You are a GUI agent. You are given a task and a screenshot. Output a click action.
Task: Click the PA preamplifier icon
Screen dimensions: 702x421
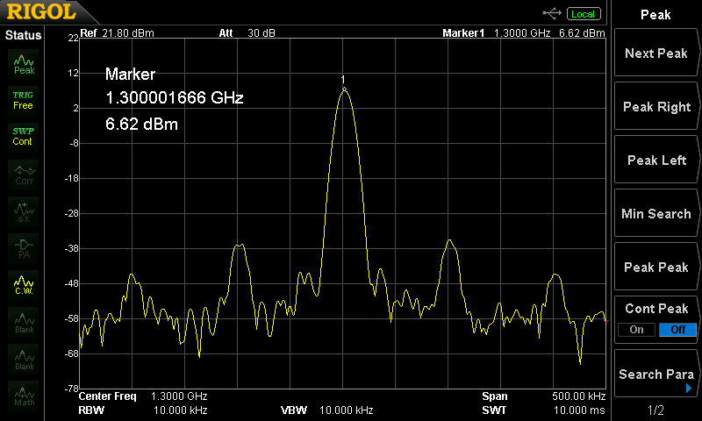pyautogui.click(x=24, y=248)
